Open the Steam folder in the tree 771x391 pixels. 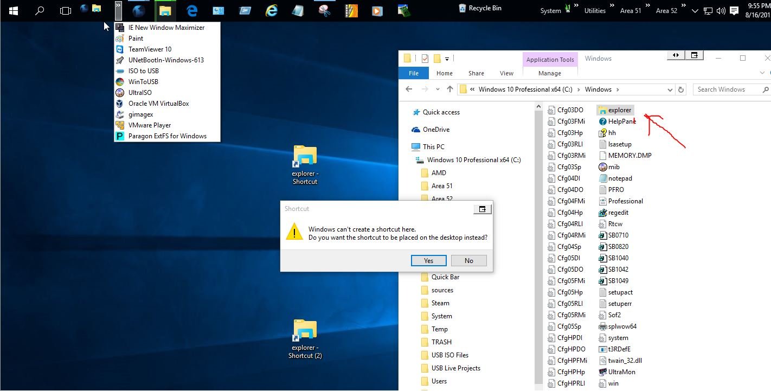coord(440,303)
